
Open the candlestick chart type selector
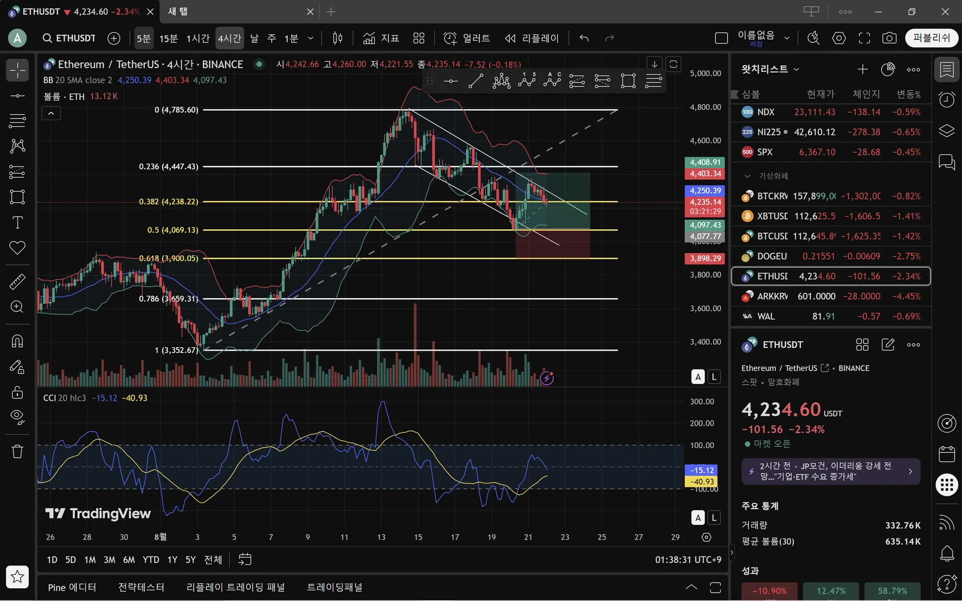(x=337, y=38)
